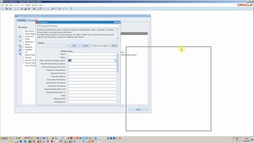Open the Actions menu

(x=28, y=5)
